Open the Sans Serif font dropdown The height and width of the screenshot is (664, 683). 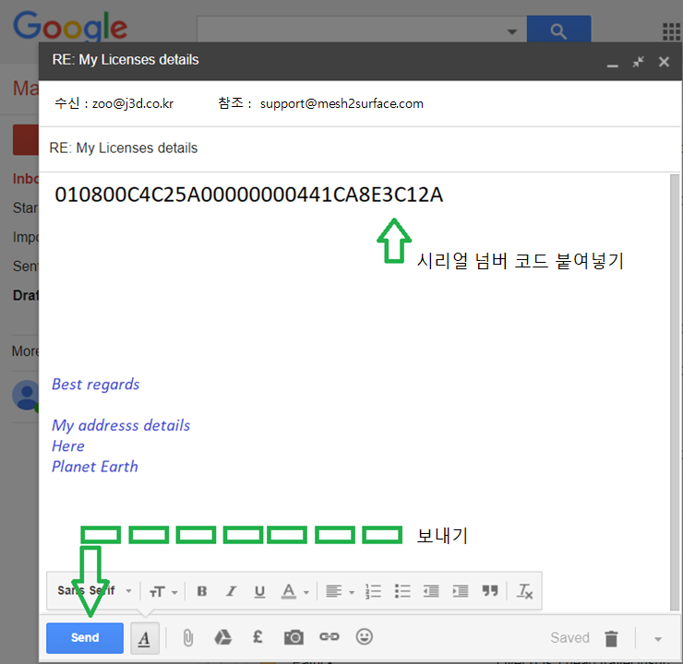[94, 590]
